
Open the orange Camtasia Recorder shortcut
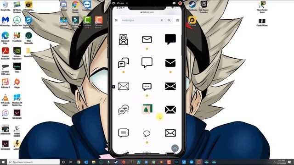99,22
